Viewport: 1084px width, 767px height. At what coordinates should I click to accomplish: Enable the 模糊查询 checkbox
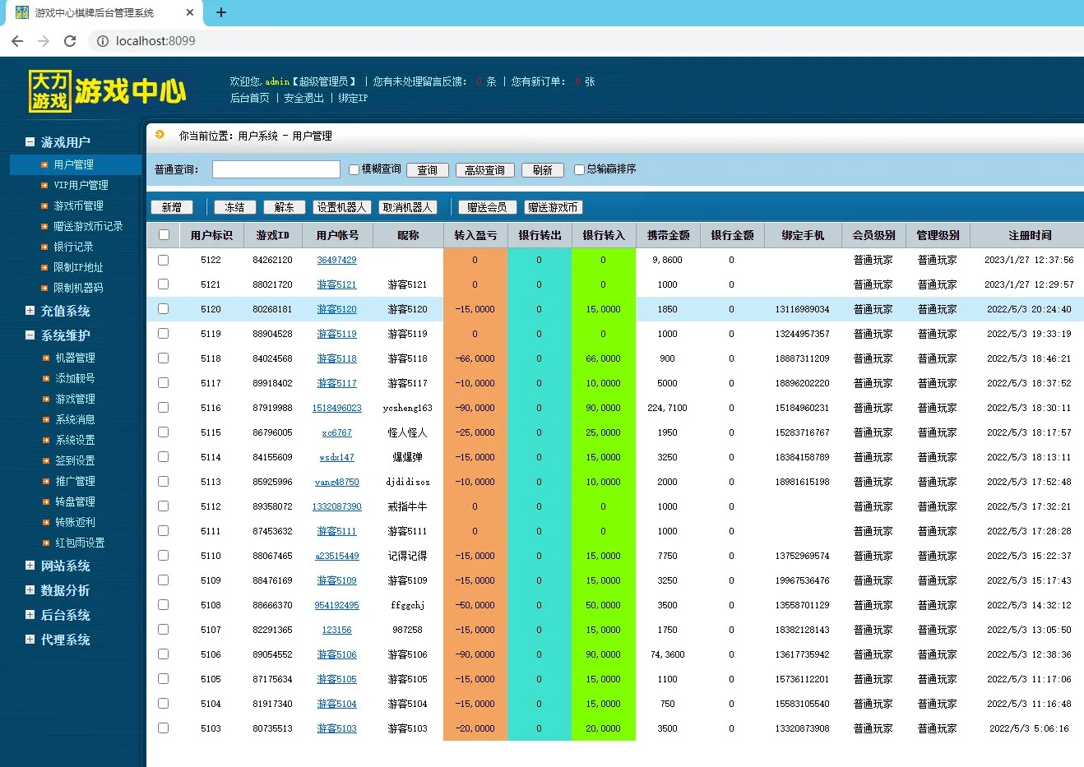[x=354, y=169]
